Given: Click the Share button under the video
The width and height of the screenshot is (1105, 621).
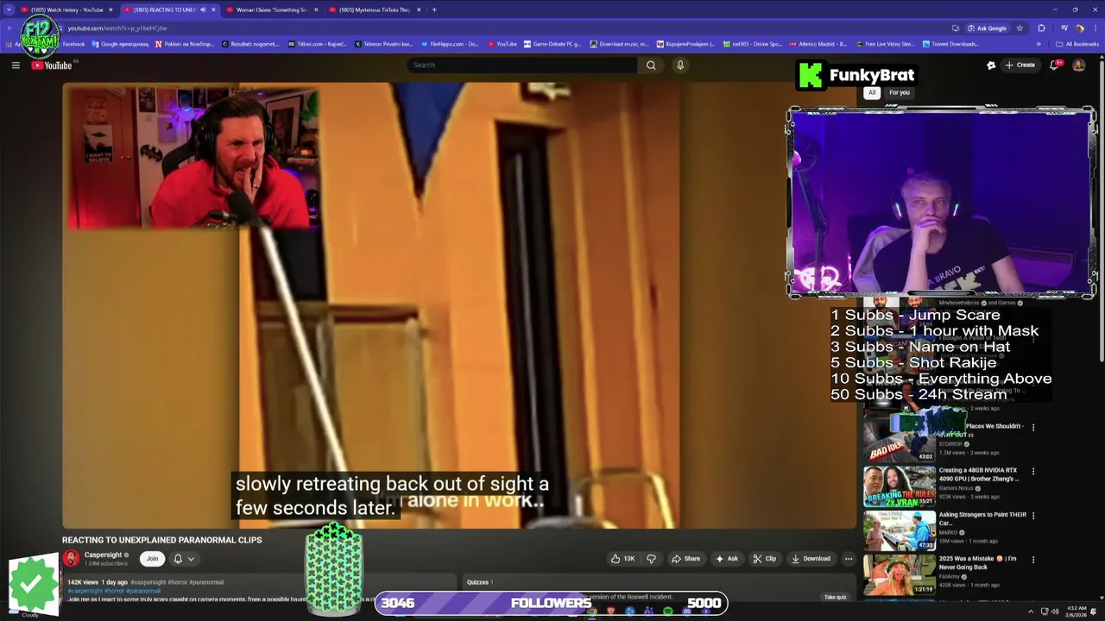Looking at the screenshot, I should pos(685,559).
